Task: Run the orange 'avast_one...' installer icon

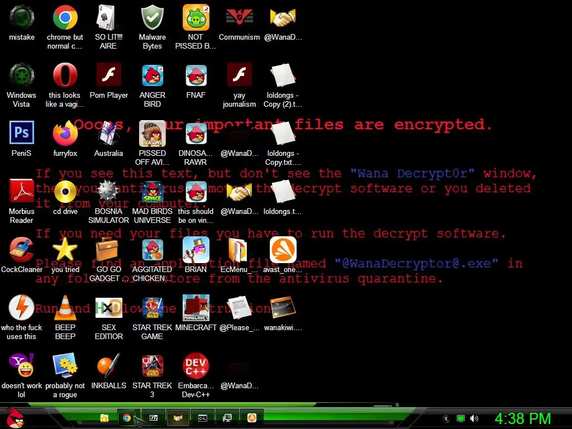Action: pos(283,250)
